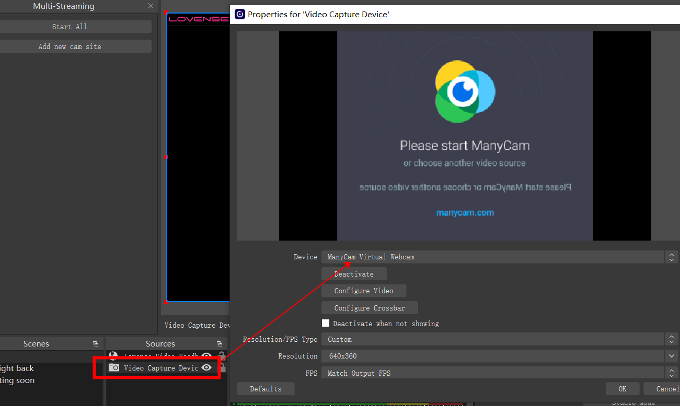Click the Device field up/down stepper arrows
Viewport: 680px width, 406px height.
[672, 257]
